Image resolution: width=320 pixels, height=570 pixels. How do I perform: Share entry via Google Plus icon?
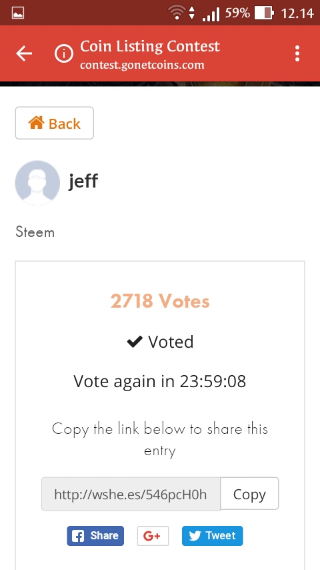pyautogui.click(x=153, y=536)
